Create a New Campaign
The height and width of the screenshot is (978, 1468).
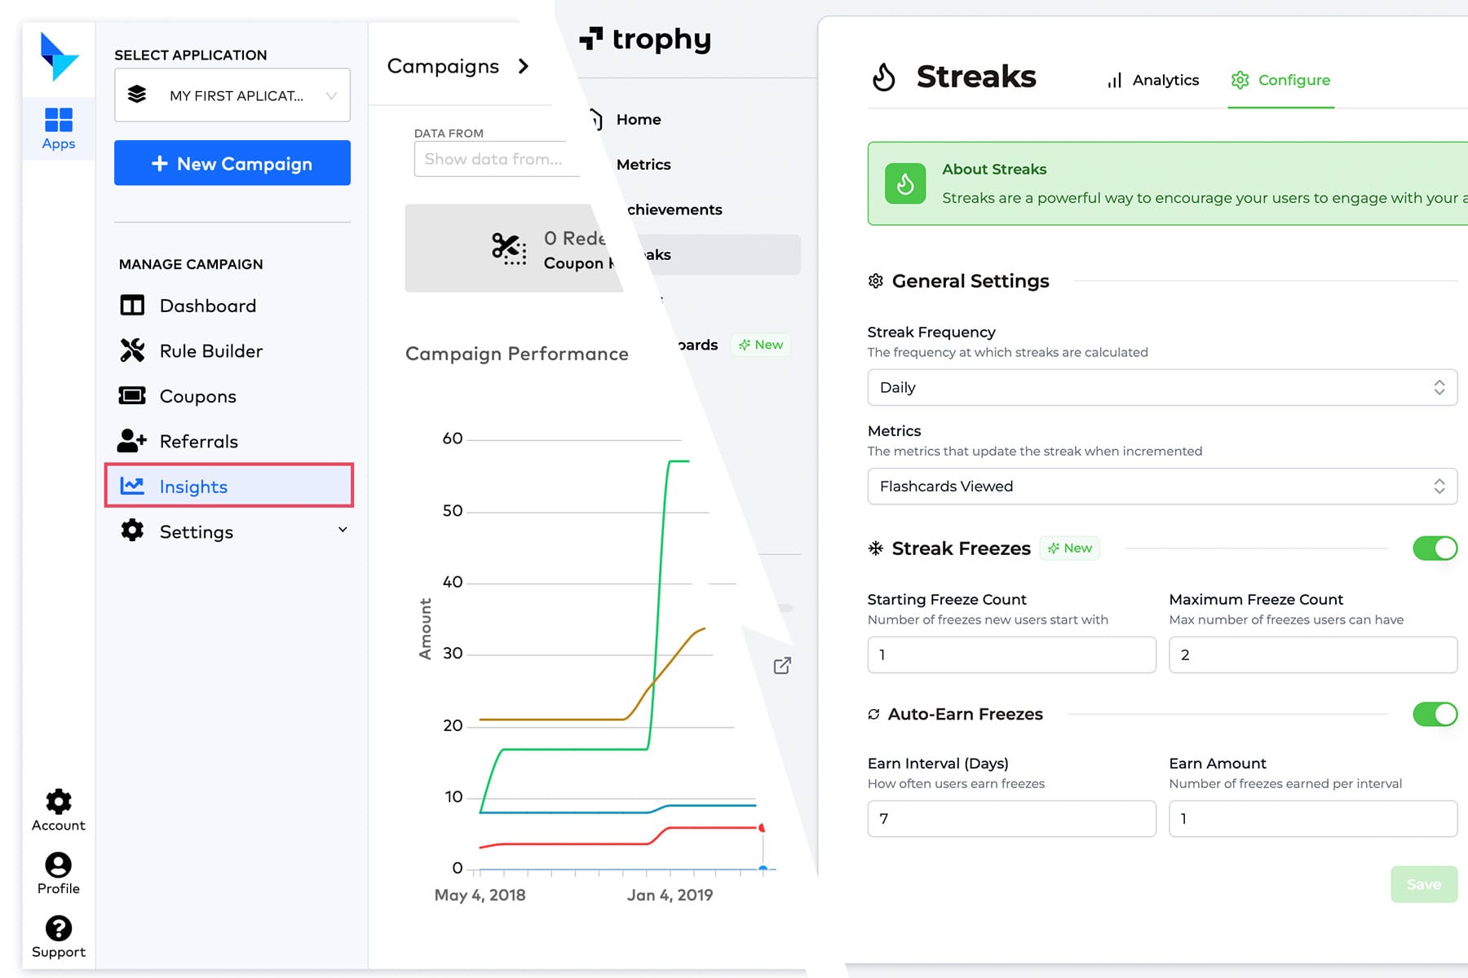[x=232, y=163]
